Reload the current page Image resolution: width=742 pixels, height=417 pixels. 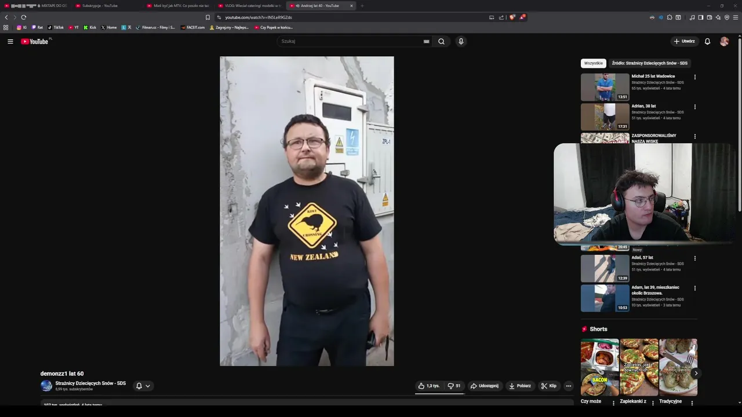pyautogui.click(x=24, y=17)
